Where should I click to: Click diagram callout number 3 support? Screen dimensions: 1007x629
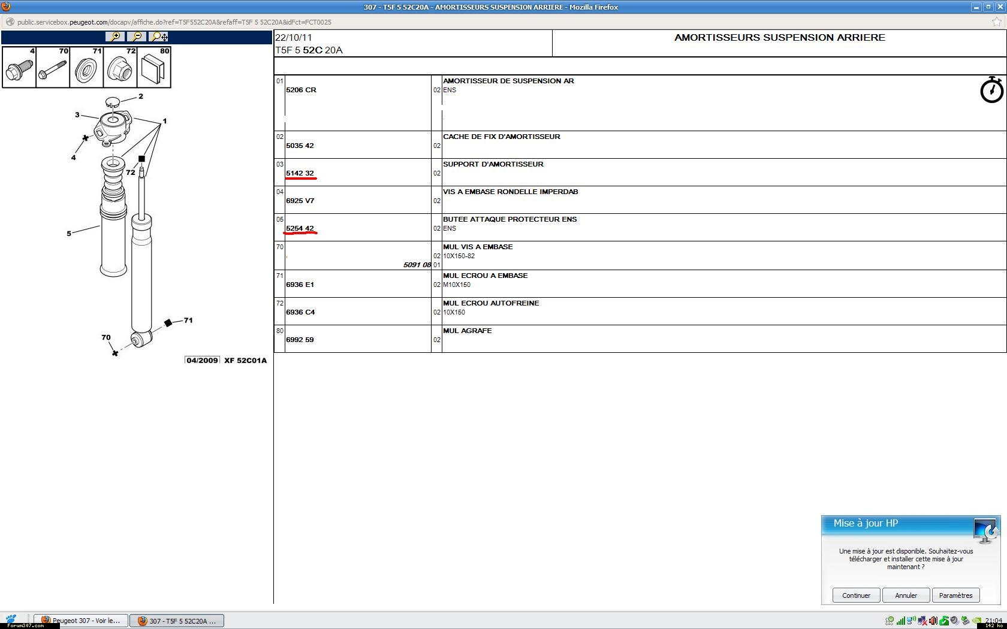(x=77, y=115)
